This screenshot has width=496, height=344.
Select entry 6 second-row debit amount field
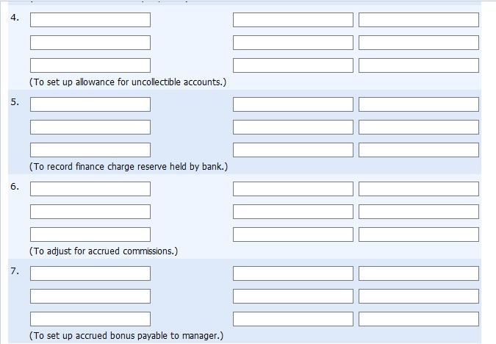(x=293, y=212)
